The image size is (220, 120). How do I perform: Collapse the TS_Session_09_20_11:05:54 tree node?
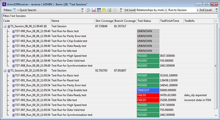pos(5,70)
